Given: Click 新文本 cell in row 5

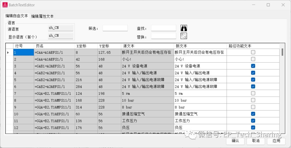Looking at the screenshot, I should [200, 80].
